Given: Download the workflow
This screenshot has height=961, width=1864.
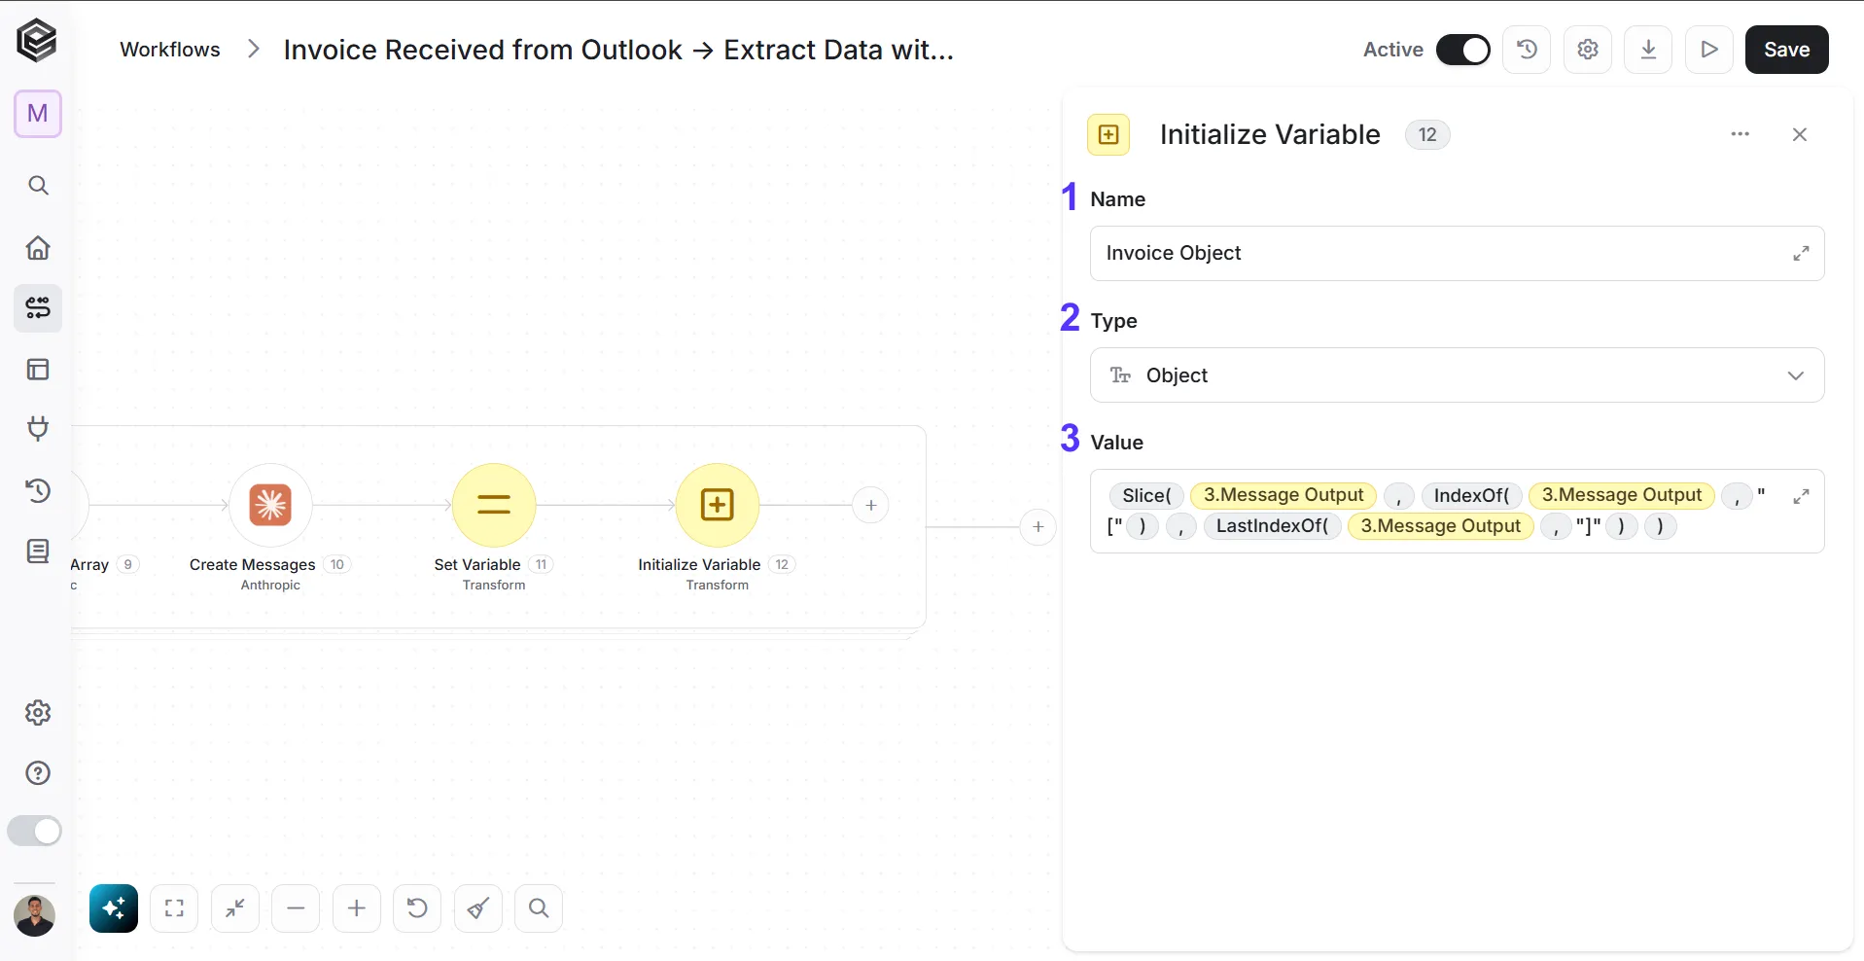Looking at the screenshot, I should [x=1648, y=50].
